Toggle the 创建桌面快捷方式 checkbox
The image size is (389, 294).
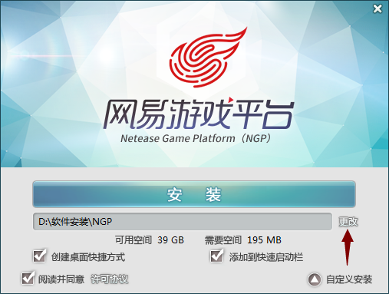(x=40, y=256)
